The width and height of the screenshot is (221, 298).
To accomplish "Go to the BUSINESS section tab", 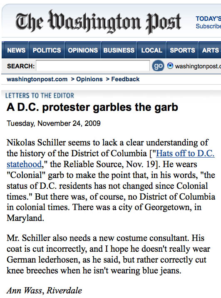I will click(x=119, y=50).
